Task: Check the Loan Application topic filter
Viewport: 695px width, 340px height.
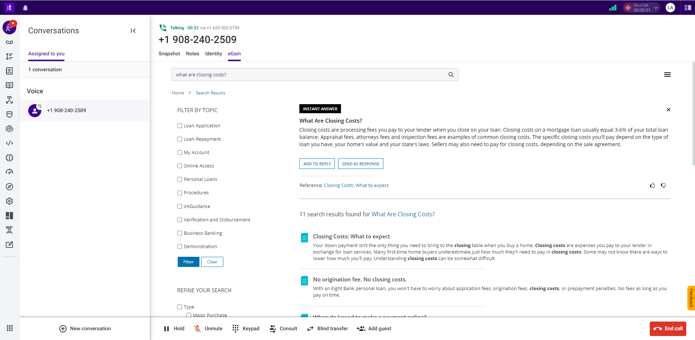Action: [180, 126]
